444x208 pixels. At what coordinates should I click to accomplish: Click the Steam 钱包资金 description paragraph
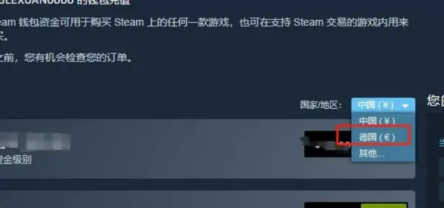pos(204,29)
